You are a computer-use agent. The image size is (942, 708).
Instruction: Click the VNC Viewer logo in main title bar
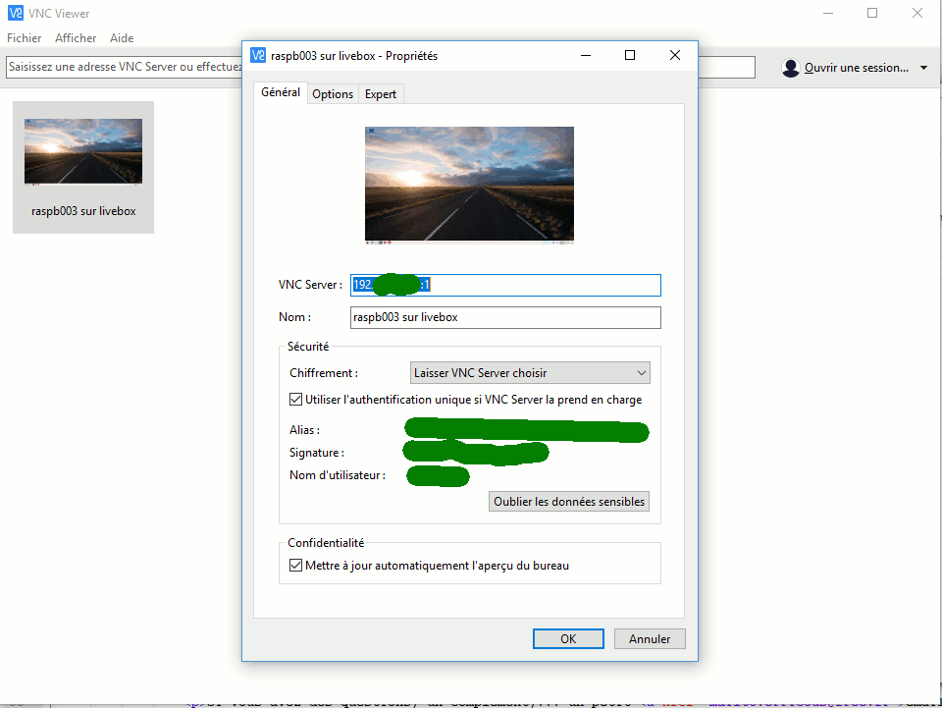point(15,13)
